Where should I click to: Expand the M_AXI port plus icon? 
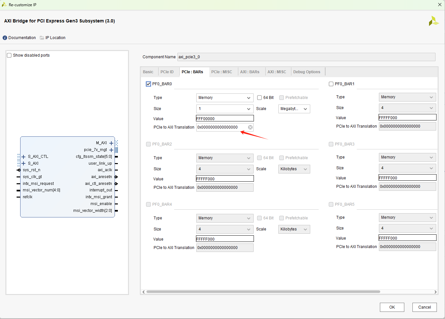(111, 143)
